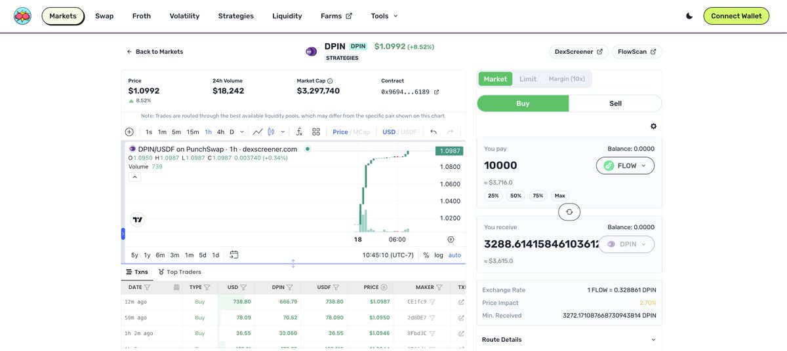The width and height of the screenshot is (787, 351).
Task: Open the Froth page
Action: coord(141,16)
